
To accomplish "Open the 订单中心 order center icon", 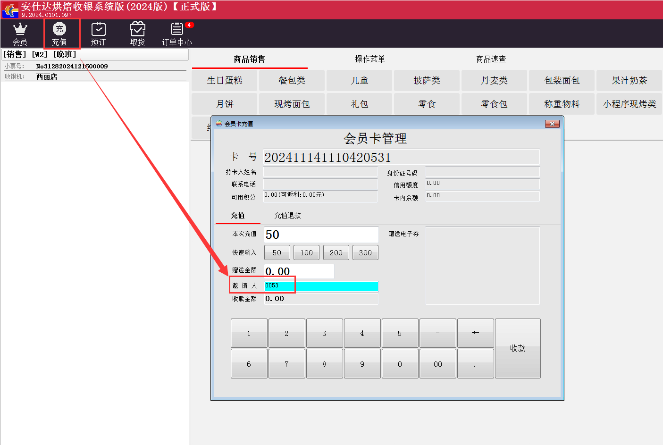I will (x=177, y=34).
